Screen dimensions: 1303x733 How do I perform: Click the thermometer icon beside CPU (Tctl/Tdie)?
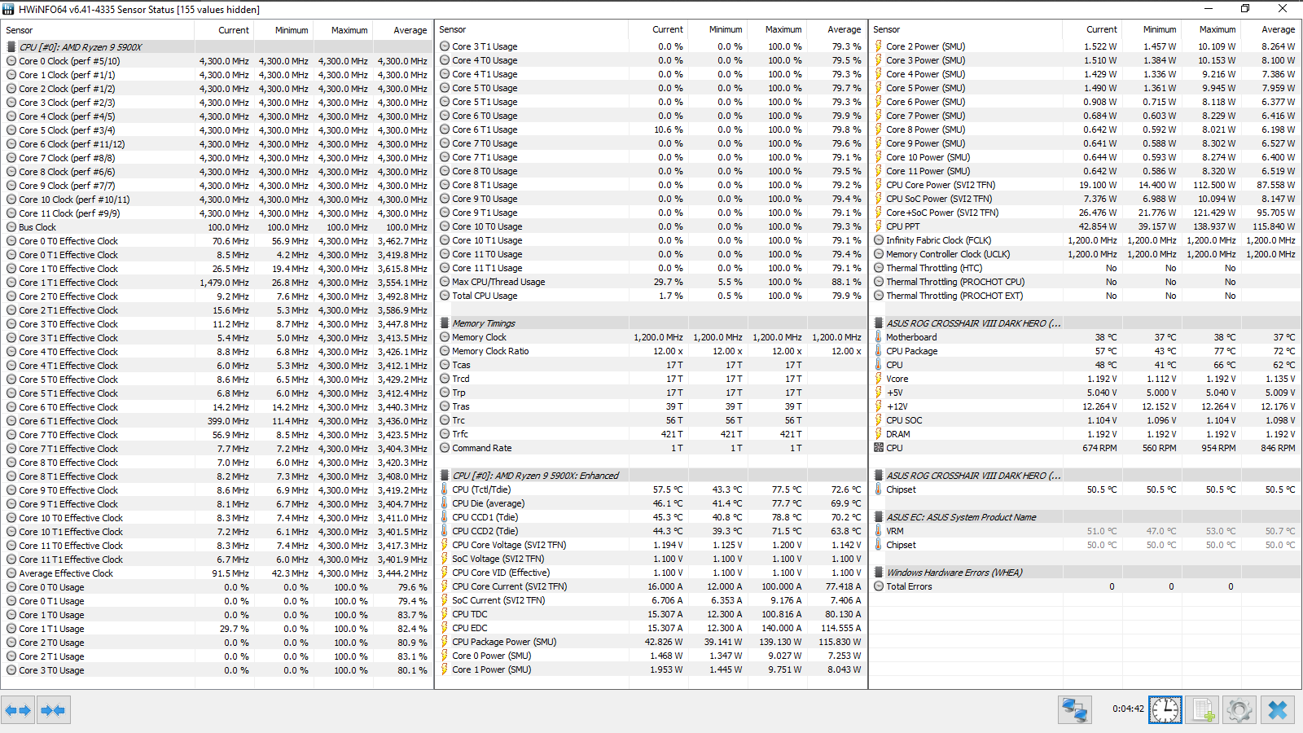pos(445,489)
